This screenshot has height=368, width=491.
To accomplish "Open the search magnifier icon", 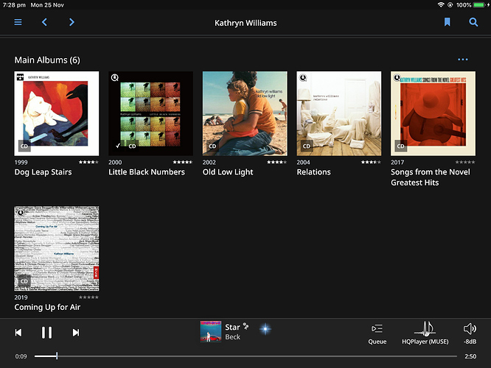I will (x=473, y=22).
